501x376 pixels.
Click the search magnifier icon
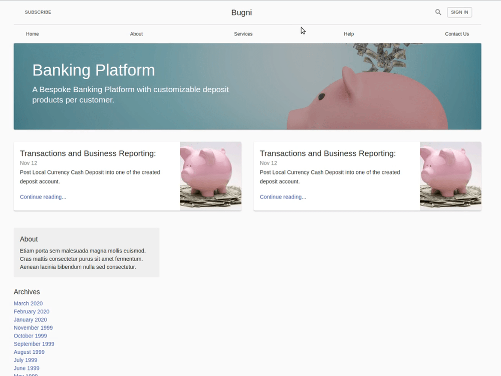[438, 12]
